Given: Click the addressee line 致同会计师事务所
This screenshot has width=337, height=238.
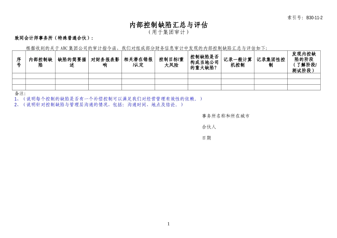Looking at the screenshot, I should 54,38.
